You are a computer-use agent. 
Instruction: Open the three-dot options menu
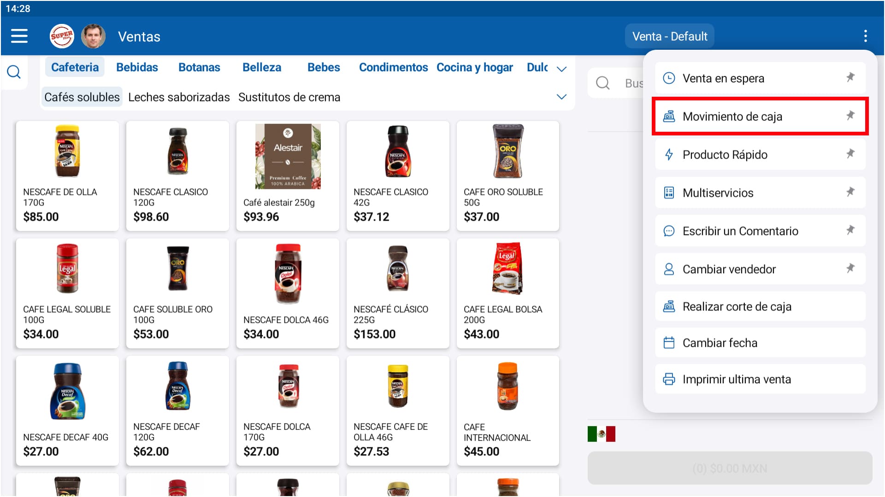click(x=865, y=36)
